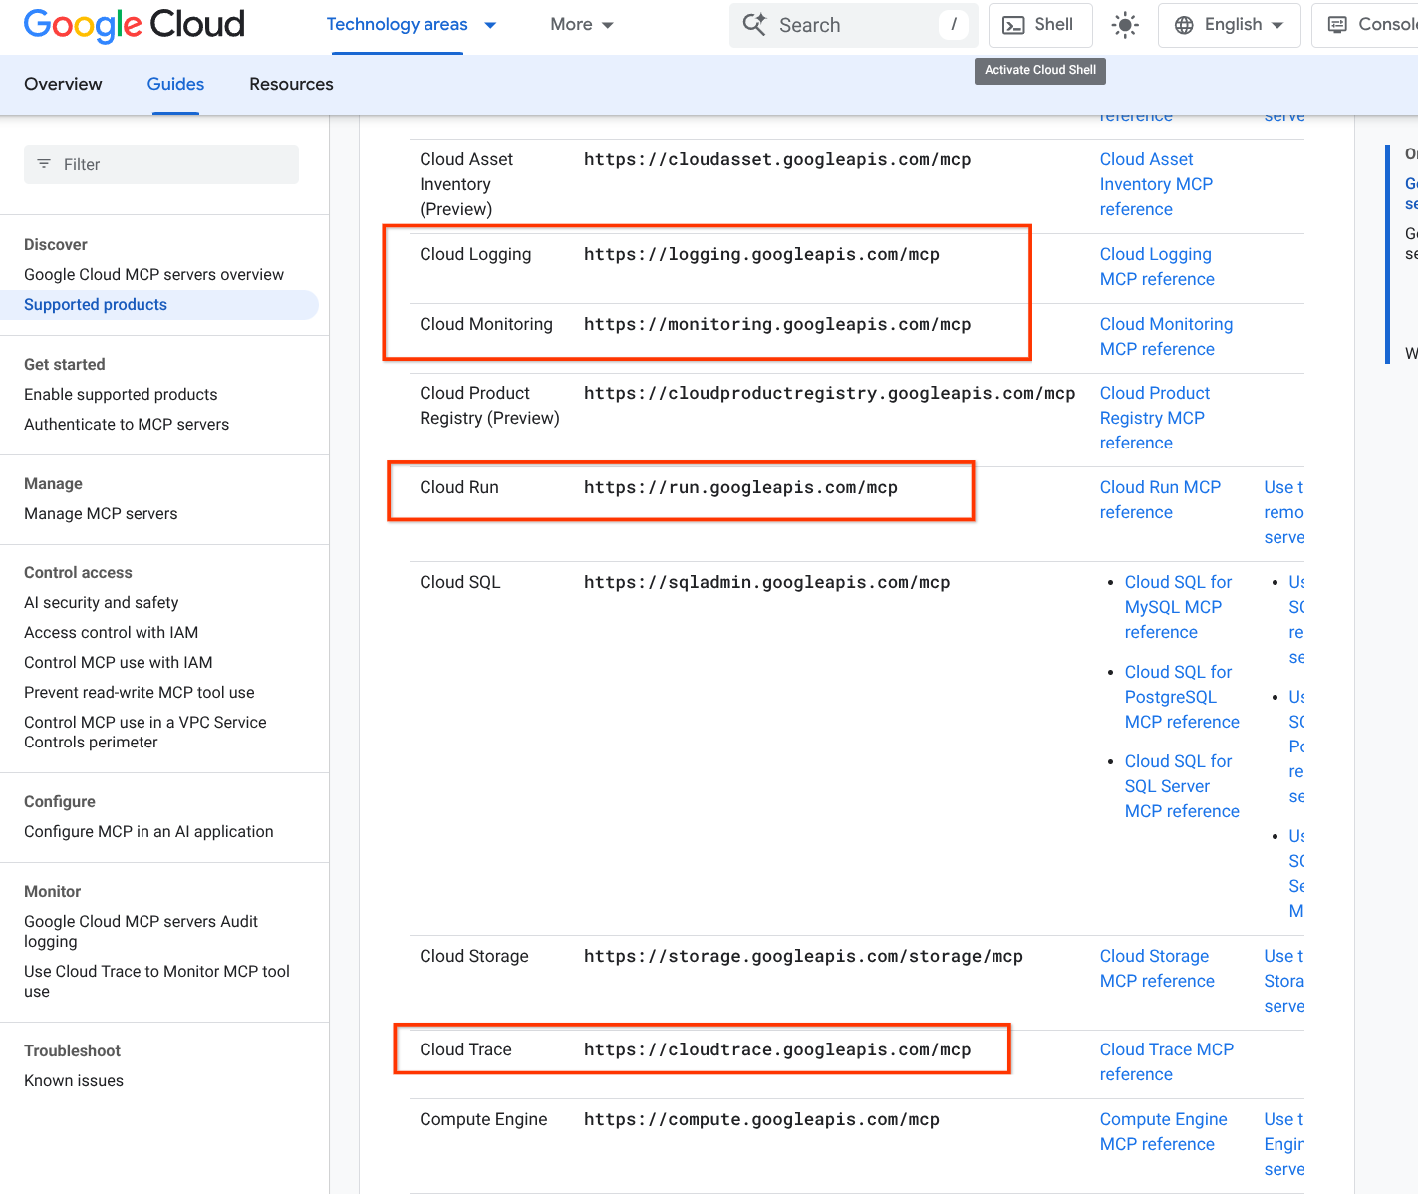Open Cloud SQL for SQL Server MCP reference
The height and width of the screenshot is (1194, 1418).
(1182, 786)
